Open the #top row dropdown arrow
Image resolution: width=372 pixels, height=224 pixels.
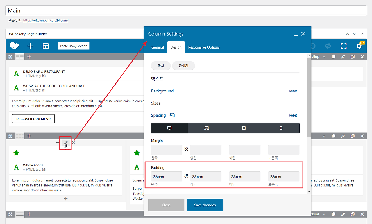tap(324, 57)
